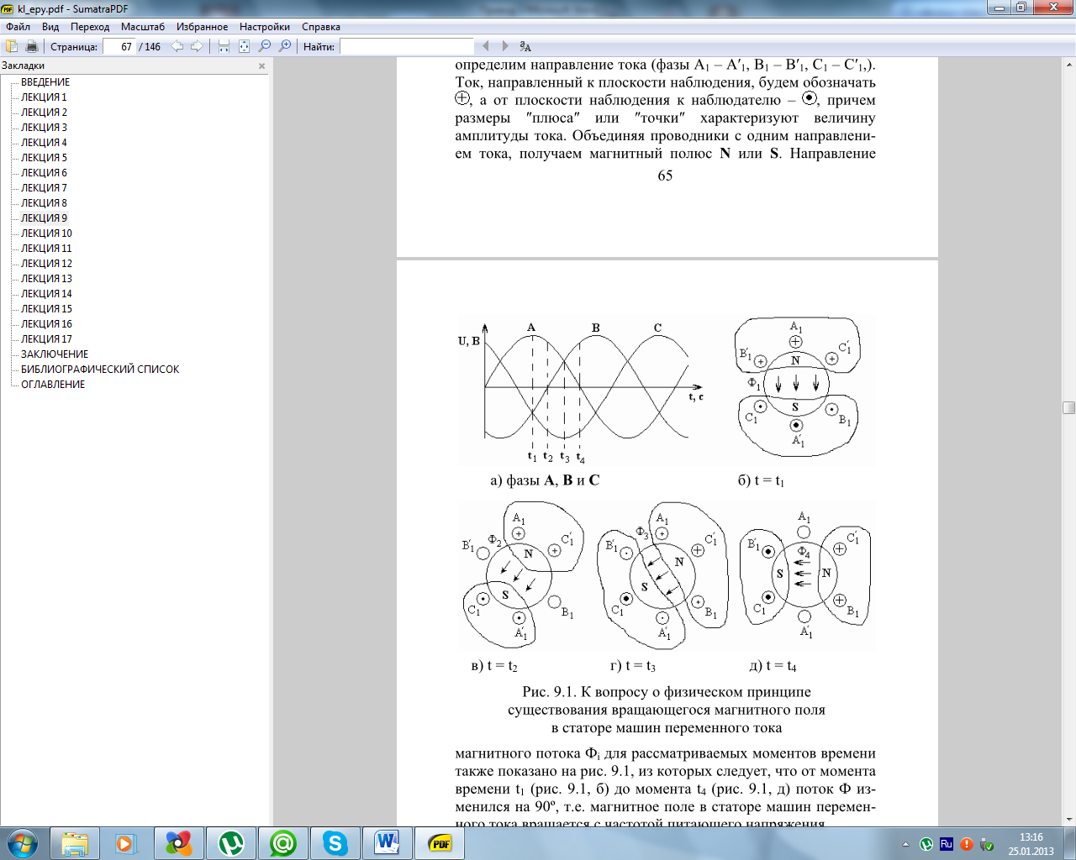Open the Файл menu
Viewport: 1076px width, 860px height.
pyautogui.click(x=18, y=27)
